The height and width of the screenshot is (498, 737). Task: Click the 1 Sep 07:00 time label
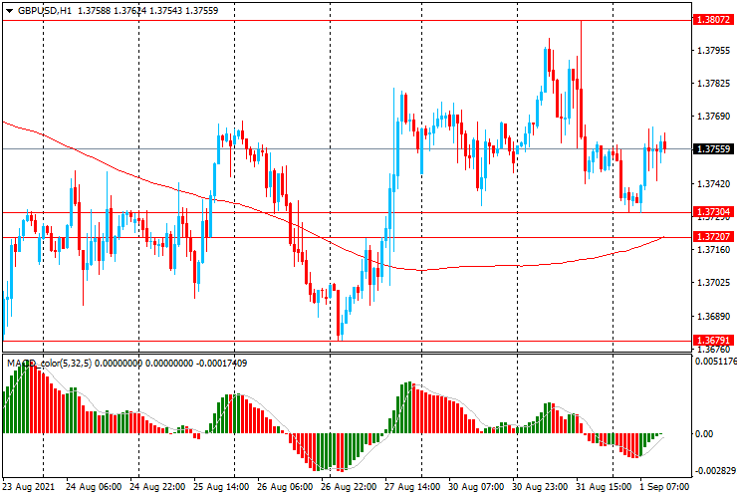point(664,487)
